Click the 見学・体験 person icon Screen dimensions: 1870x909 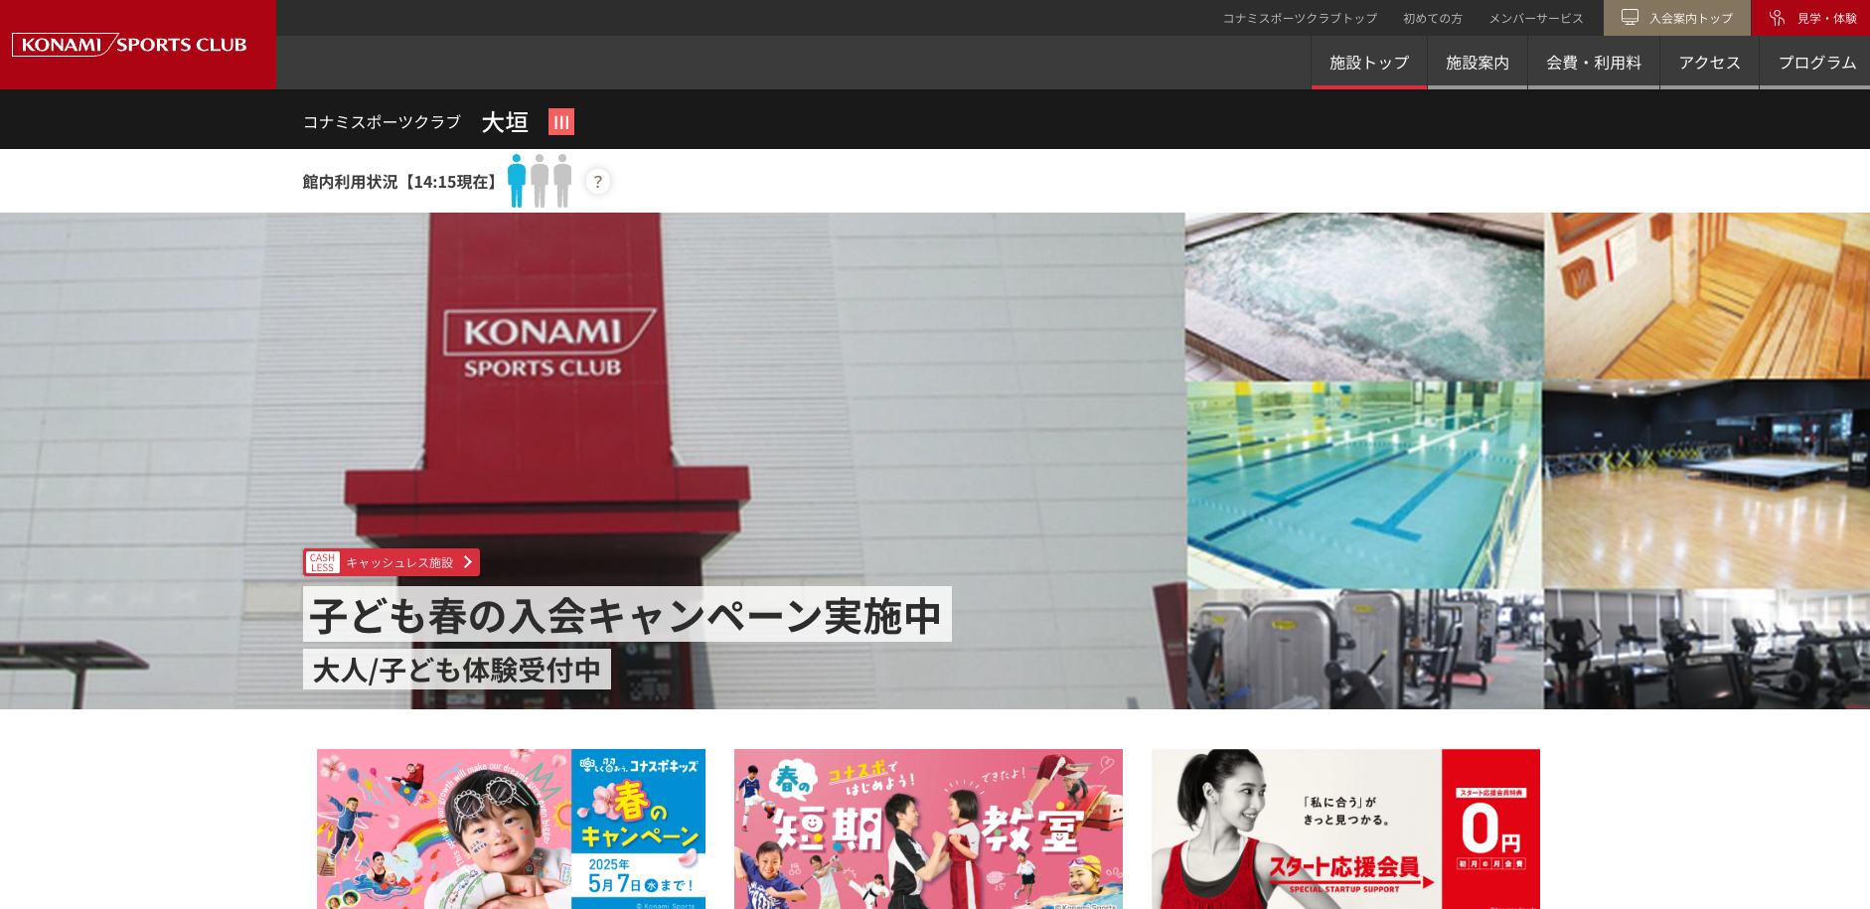tap(1777, 18)
